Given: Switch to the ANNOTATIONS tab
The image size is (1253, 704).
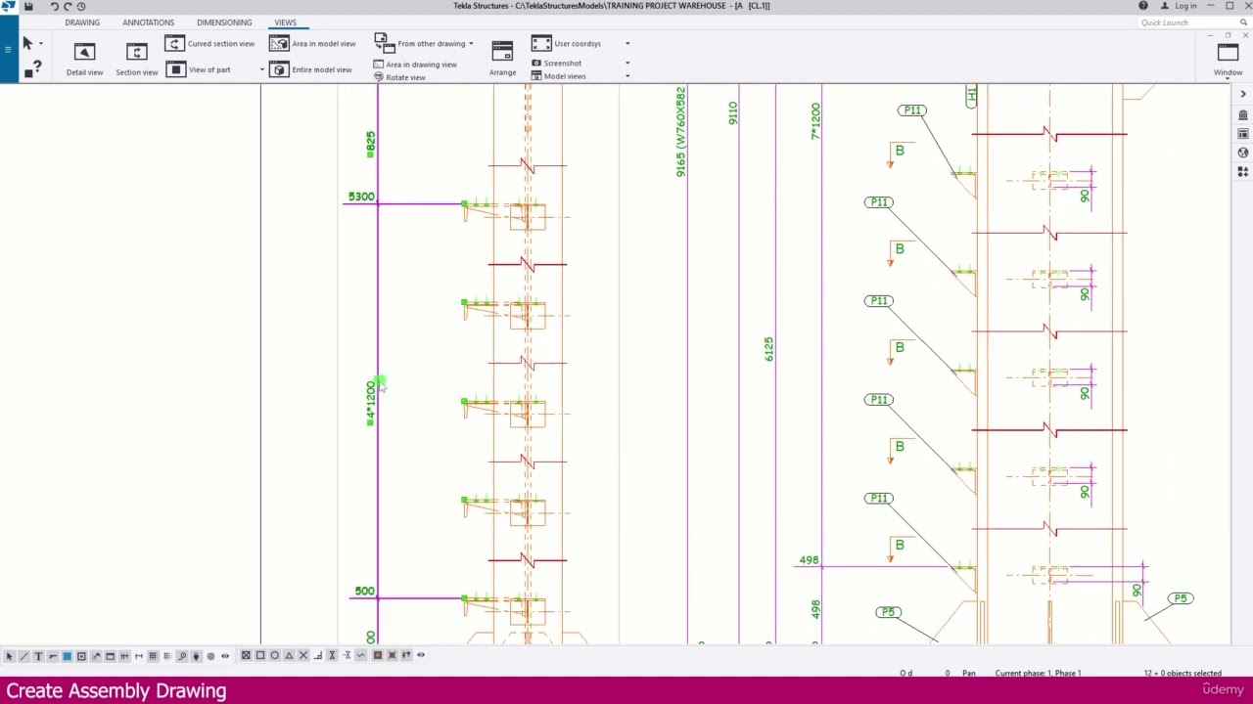Looking at the screenshot, I should tap(148, 22).
